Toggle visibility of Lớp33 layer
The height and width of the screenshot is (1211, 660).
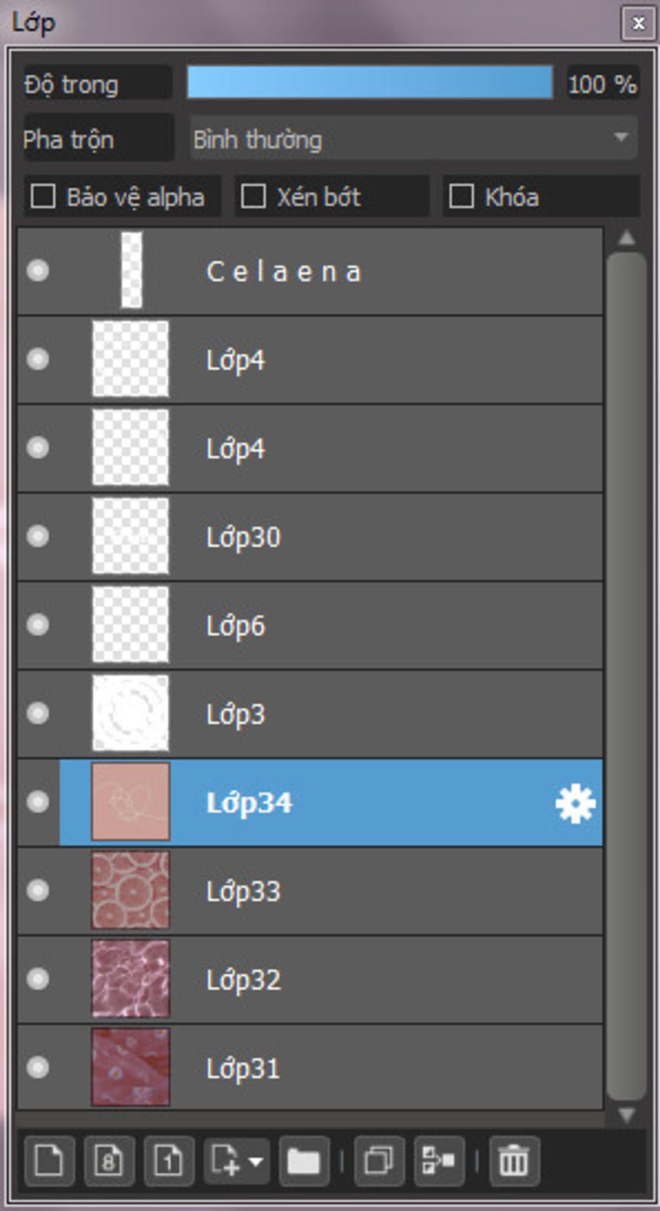coord(37,890)
